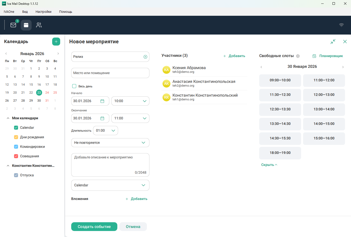
Task: Open the start time 10:00 dropdown
Action: [130, 101]
